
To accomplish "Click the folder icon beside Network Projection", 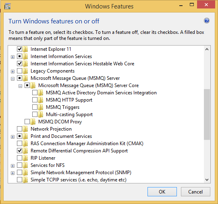I will click(x=25, y=129).
